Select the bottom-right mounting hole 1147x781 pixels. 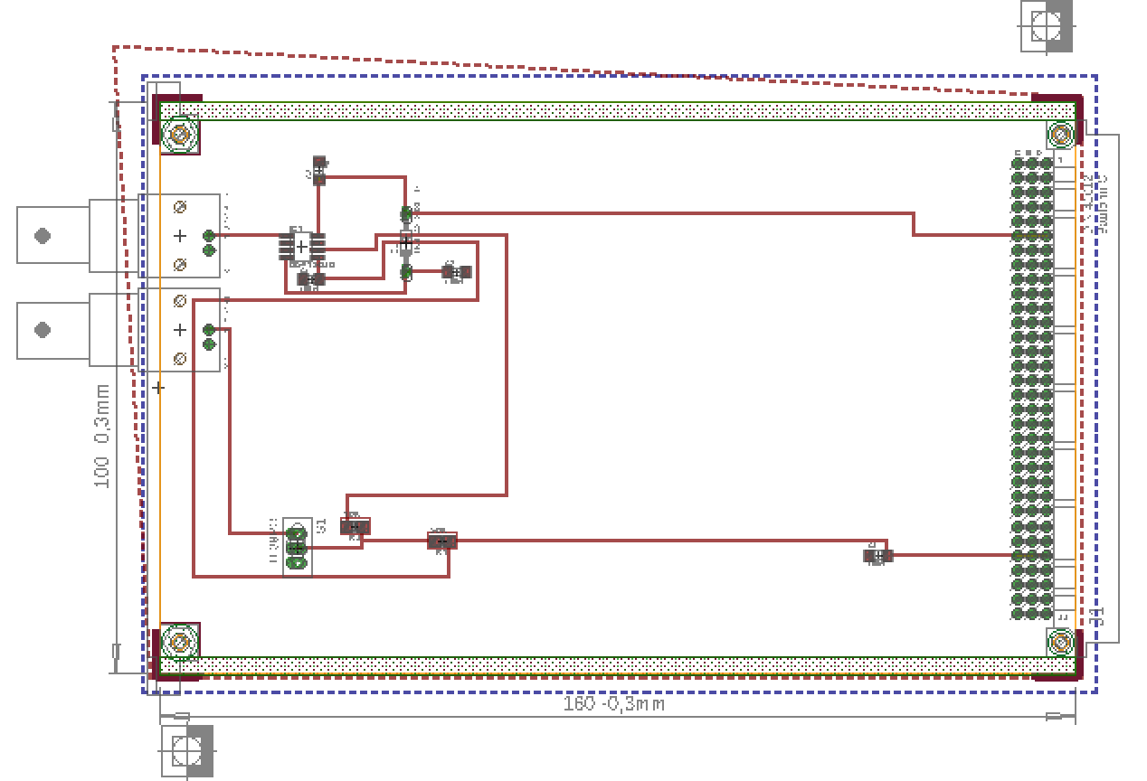pos(1062,641)
